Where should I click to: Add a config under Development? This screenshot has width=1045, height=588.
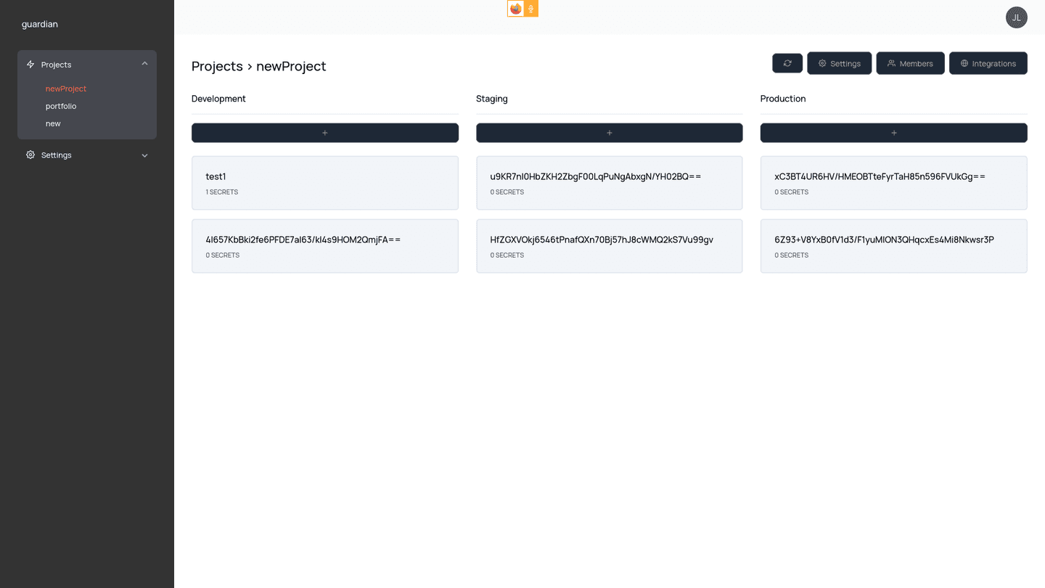pos(325,133)
